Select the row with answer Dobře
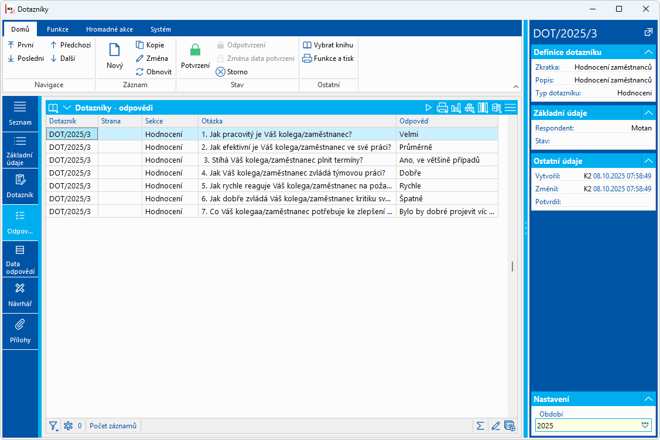This screenshot has height=440, width=660. click(x=272, y=173)
